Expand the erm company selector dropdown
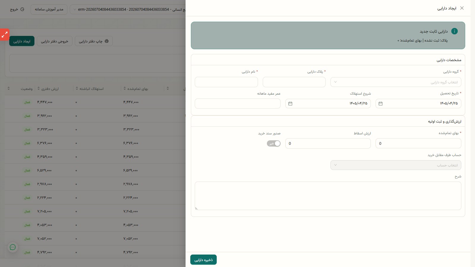The width and height of the screenshot is (475, 267). pyautogui.click(x=128, y=9)
